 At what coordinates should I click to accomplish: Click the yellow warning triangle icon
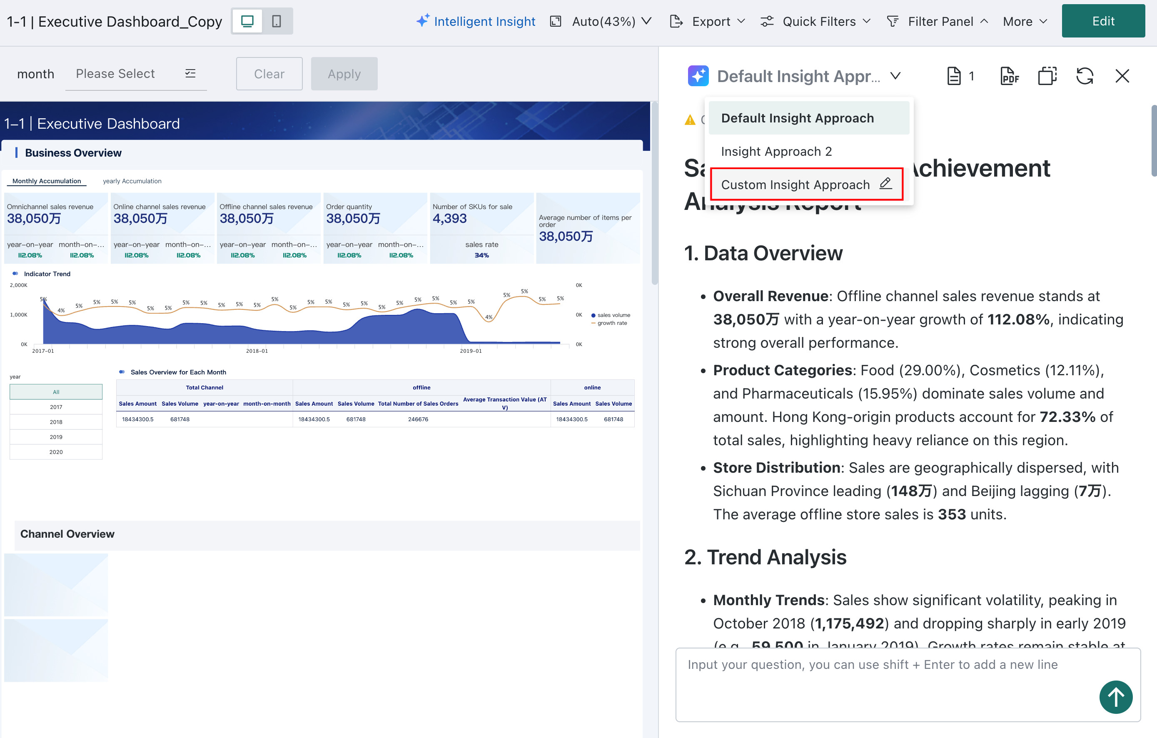click(x=689, y=120)
